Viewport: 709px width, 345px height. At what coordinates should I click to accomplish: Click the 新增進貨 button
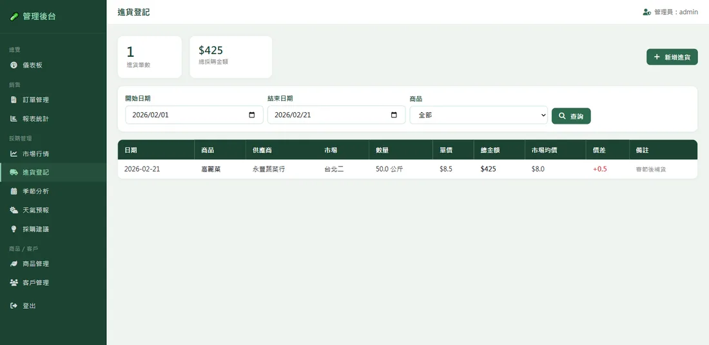click(x=672, y=57)
